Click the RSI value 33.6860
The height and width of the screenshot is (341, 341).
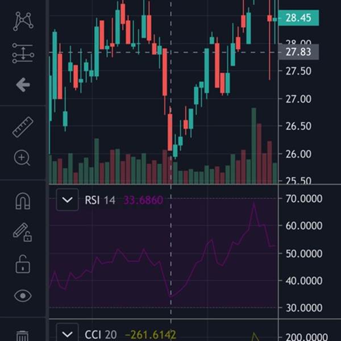pos(143,200)
